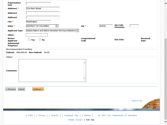Click the Organization Unit field
The width and height of the screenshot is (167, 125).
tap(39, 3)
